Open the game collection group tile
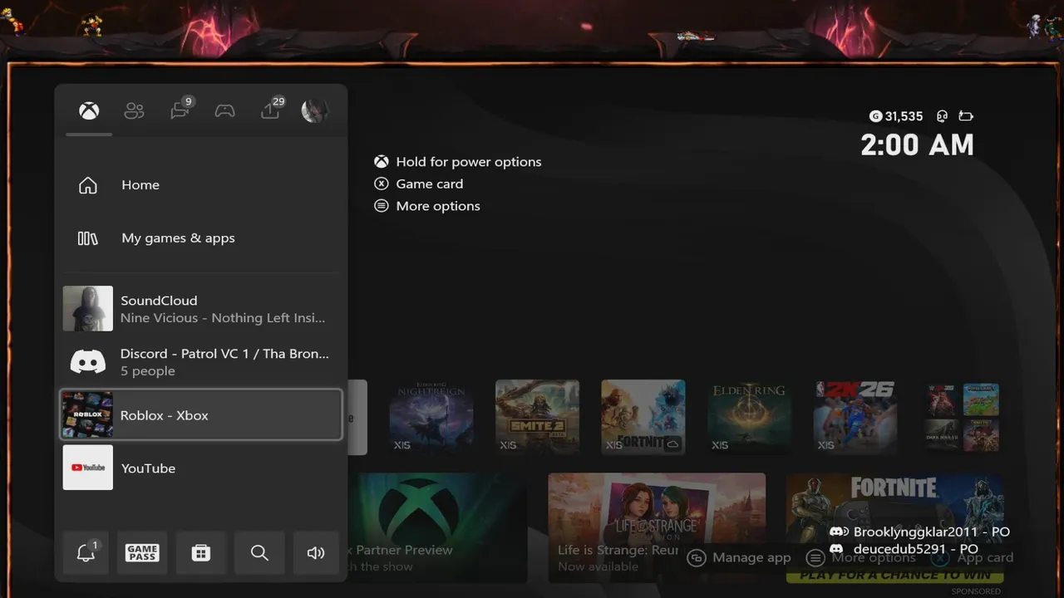The height and width of the screenshot is (598, 1064). tap(962, 417)
